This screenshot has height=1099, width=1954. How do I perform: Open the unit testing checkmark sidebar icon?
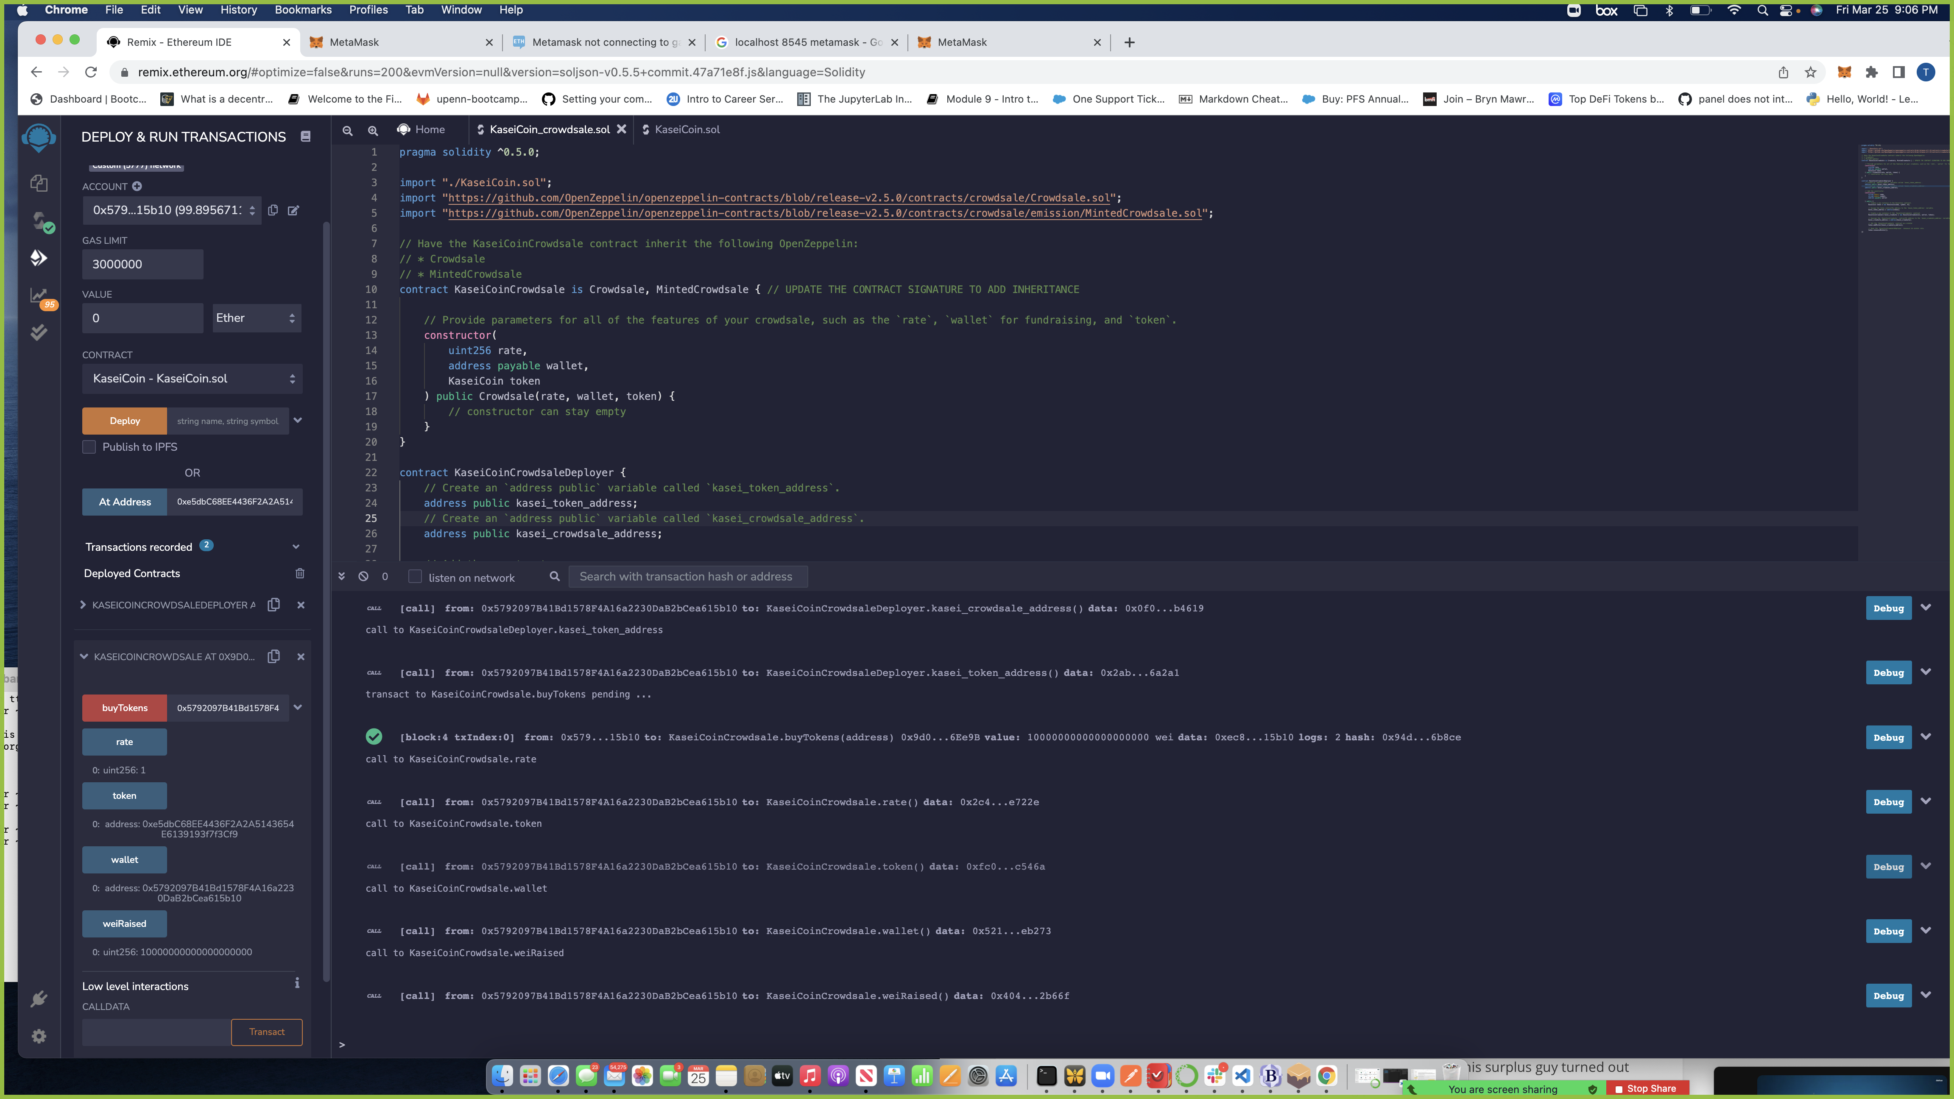coord(39,332)
